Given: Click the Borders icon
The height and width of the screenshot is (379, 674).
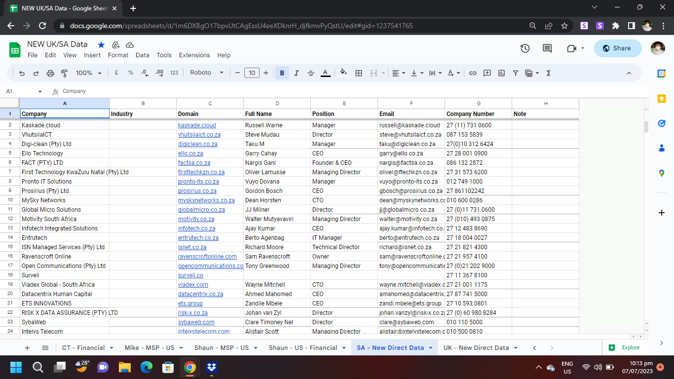Looking at the screenshot, I should pos(359,73).
